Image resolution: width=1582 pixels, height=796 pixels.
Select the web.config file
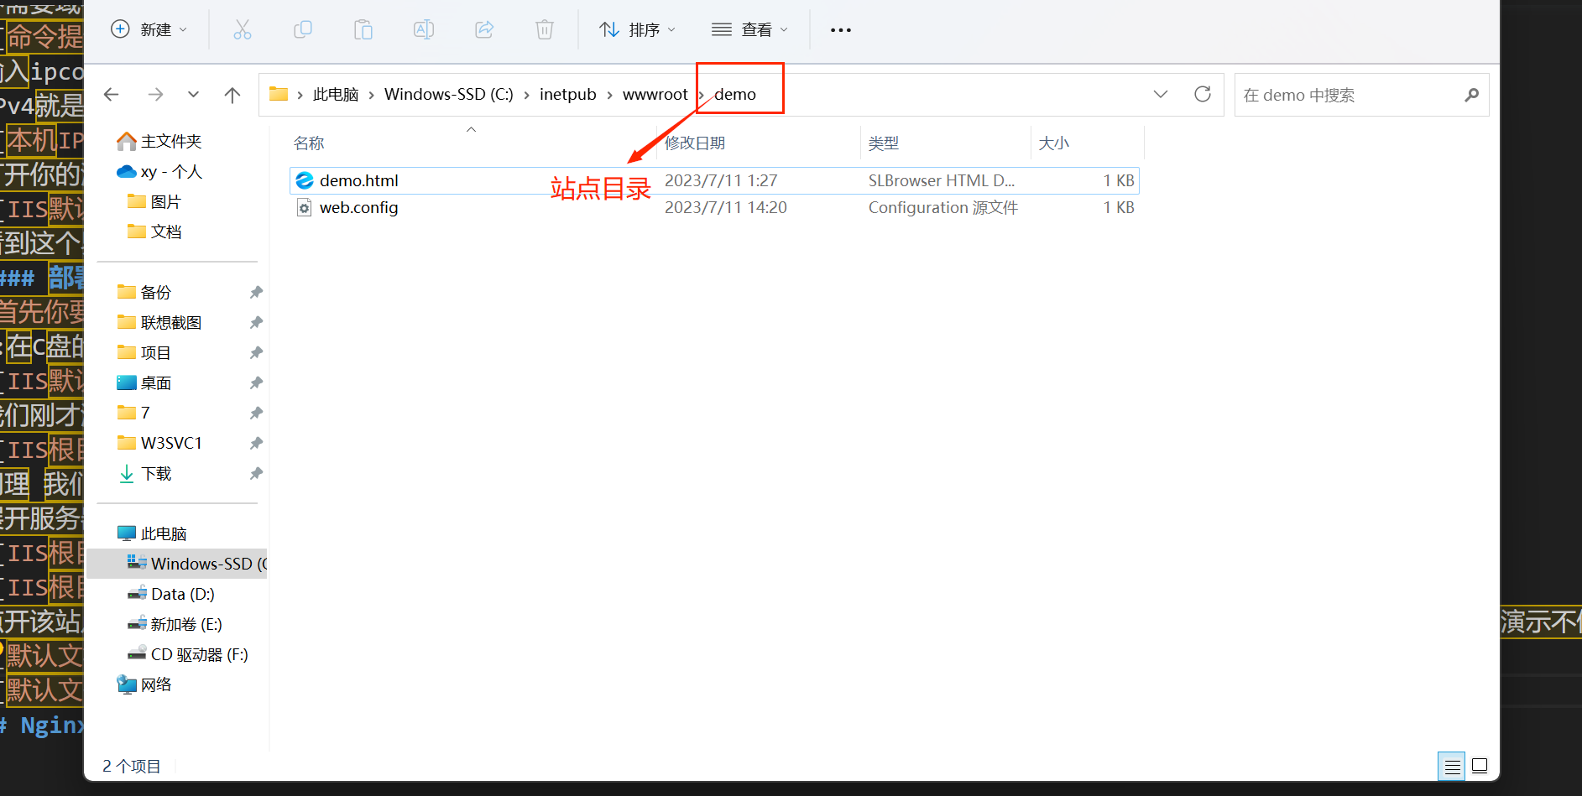point(358,208)
